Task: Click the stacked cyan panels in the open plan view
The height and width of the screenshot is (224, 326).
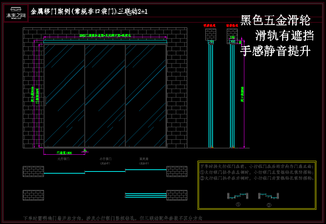Action: [x=146, y=195]
